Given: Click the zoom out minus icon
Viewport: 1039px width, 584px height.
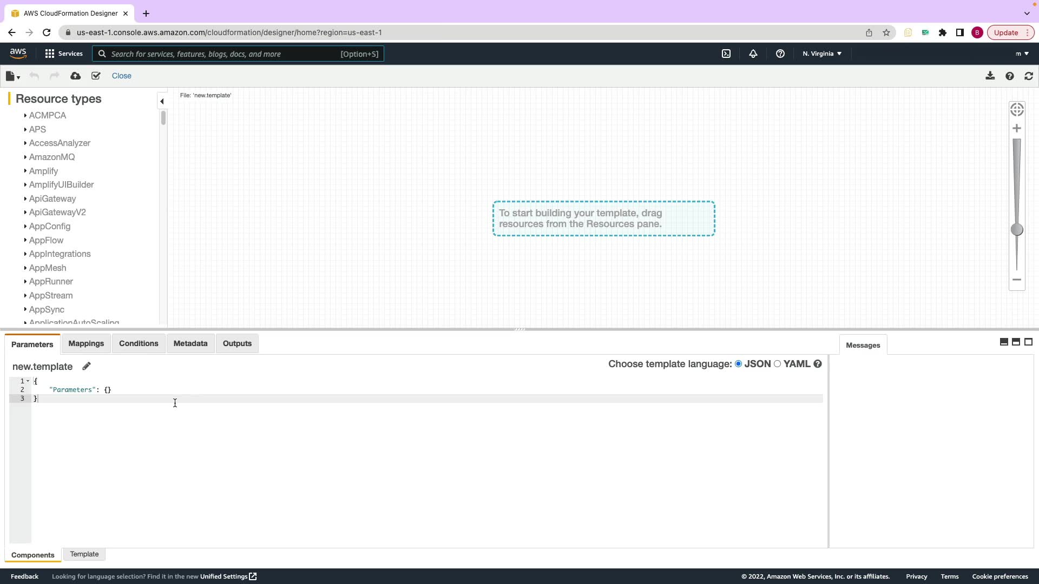Looking at the screenshot, I should pyautogui.click(x=1017, y=280).
